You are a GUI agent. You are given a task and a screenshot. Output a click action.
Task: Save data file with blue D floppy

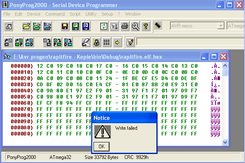coord(86,26)
